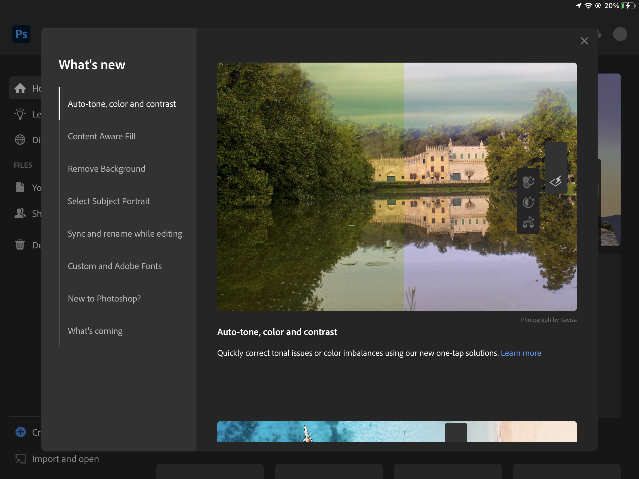
Task: Open the What's coming section
Action: coord(95,331)
